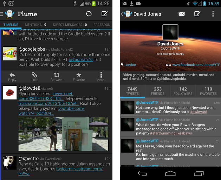The image size is (221, 180).
Task: Tap the download notification in status bar
Action: pos(132,4)
